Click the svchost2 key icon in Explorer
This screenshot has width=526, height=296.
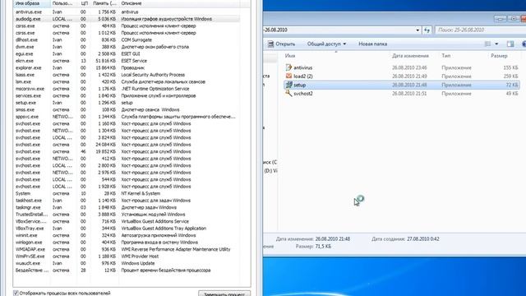click(x=288, y=93)
